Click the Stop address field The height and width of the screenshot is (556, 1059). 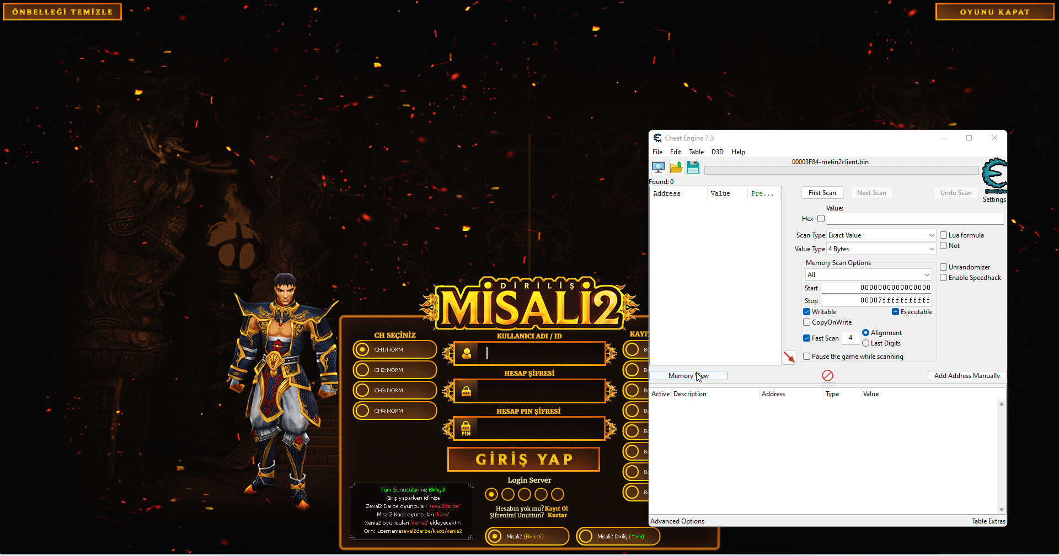pos(877,300)
